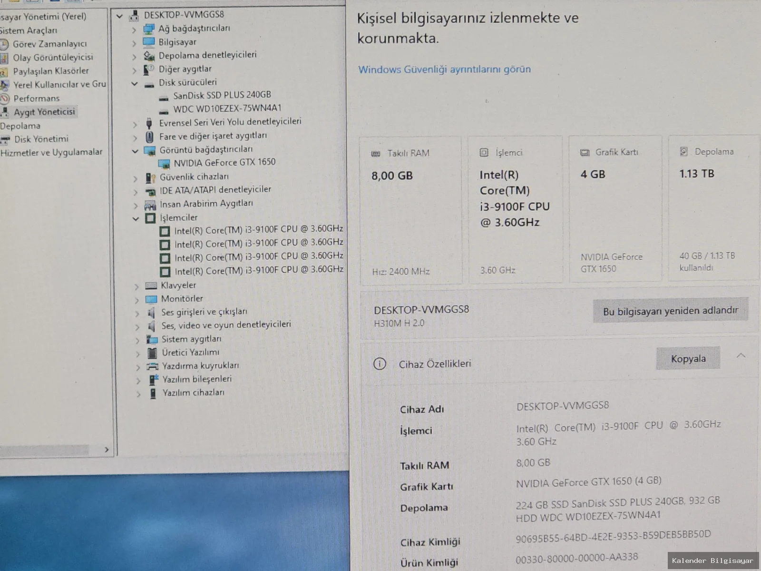This screenshot has height=571, width=761.
Task: Expand the Monitörler category
Action: tap(137, 300)
